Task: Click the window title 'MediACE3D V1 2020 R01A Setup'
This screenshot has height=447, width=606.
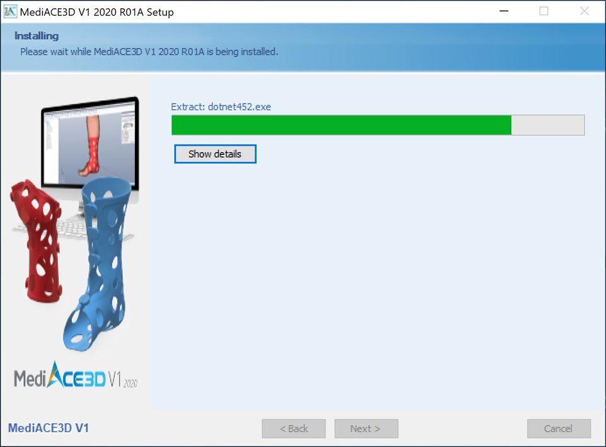Action: tap(96, 12)
